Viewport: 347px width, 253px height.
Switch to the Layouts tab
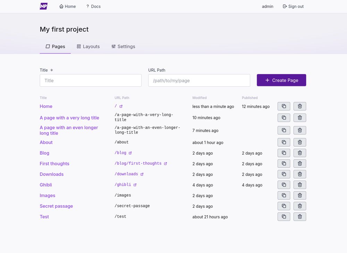(x=88, y=46)
